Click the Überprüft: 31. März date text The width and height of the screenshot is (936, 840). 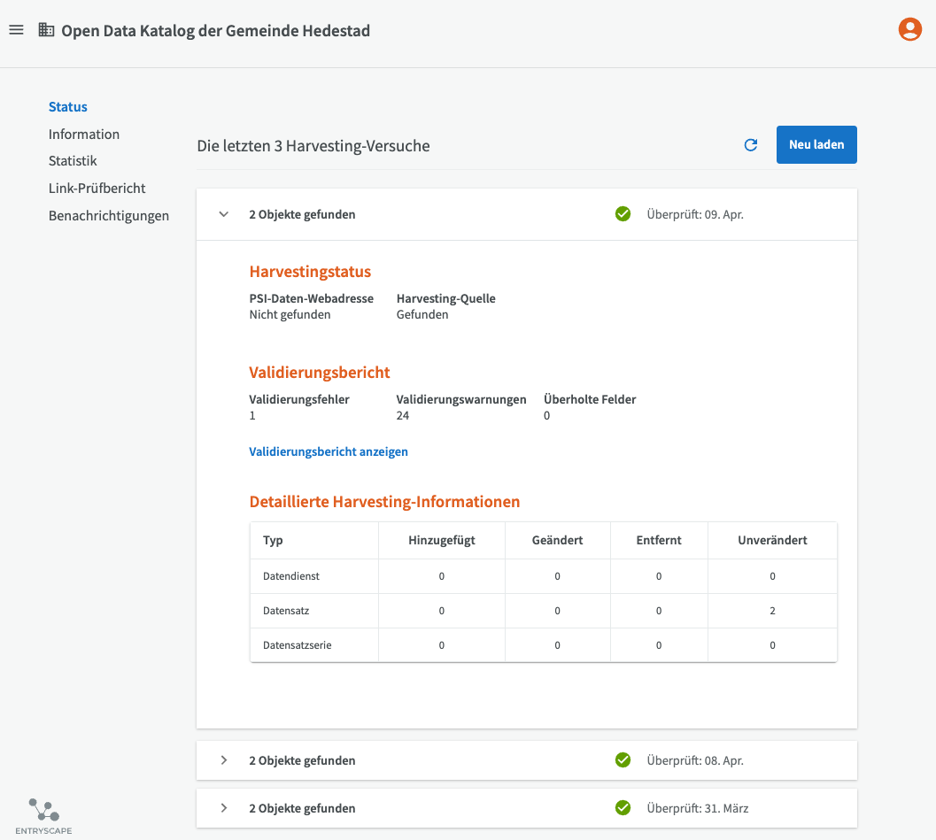698,808
